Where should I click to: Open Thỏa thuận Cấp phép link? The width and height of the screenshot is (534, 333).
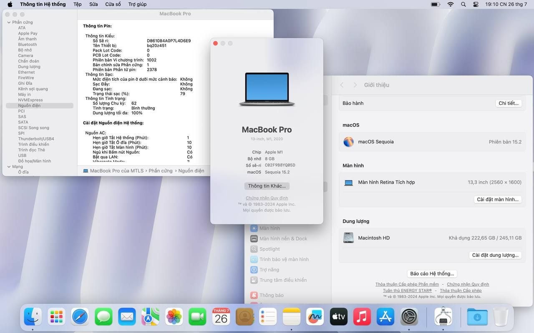pyautogui.click(x=461, y=291)
